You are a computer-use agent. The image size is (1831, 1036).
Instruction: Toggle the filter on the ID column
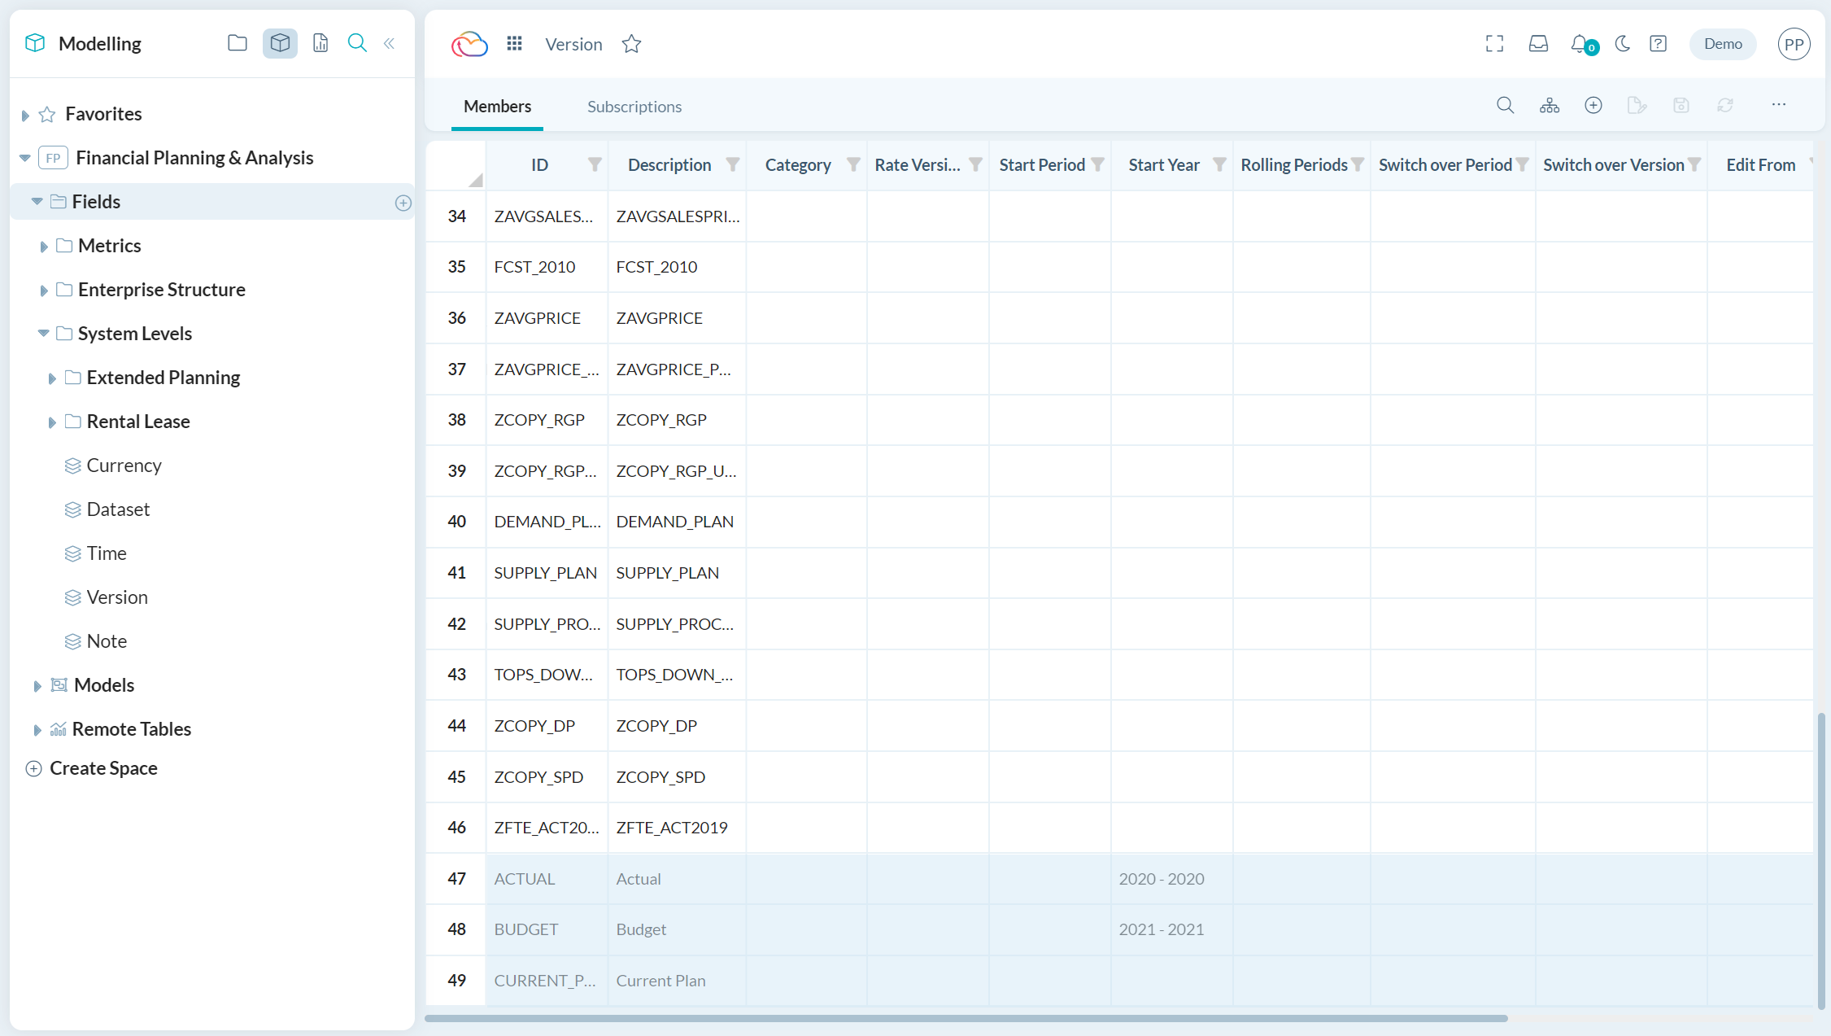pos(595,164)
